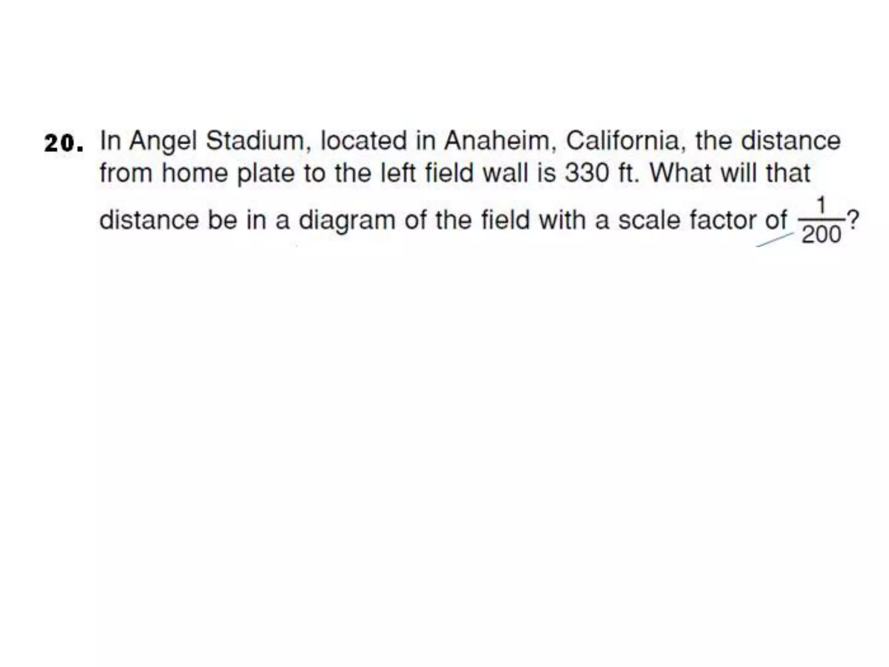
Task: Click the words "will that" ending the second line
Action: point(765,172)
